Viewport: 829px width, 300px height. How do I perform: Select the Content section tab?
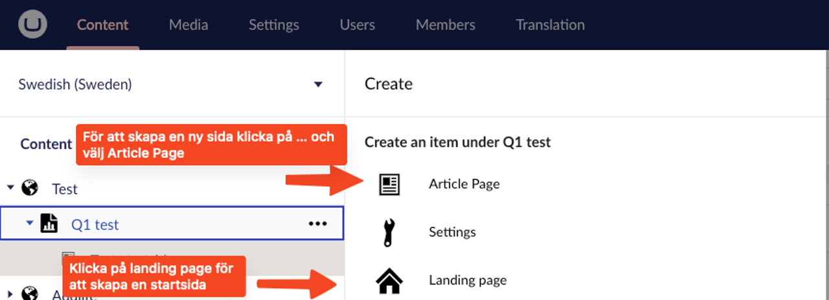point(103,25)
